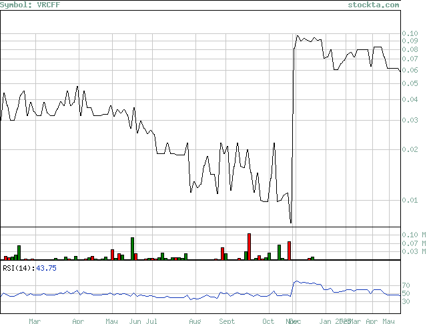Click the RSI 70 level label

[x=406, y=285]
